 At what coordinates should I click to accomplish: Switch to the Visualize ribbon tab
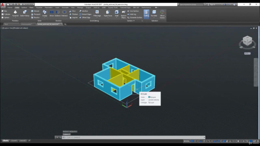[x=39, y=7]
